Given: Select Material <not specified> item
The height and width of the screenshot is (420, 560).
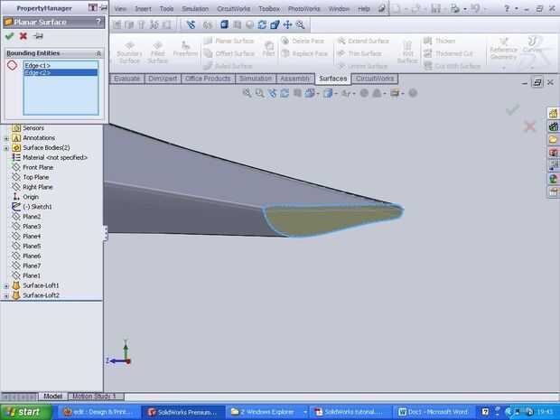Looking at the screenshot, I should pyautogui.click(x=55, y=157).
